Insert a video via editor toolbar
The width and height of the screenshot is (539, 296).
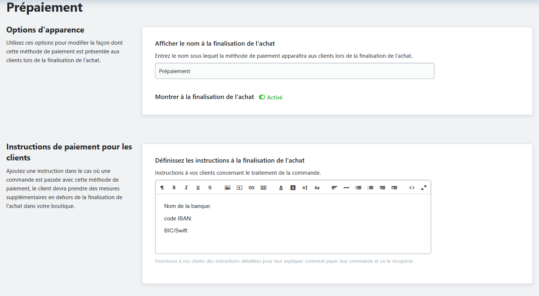[x=240, y=187]
